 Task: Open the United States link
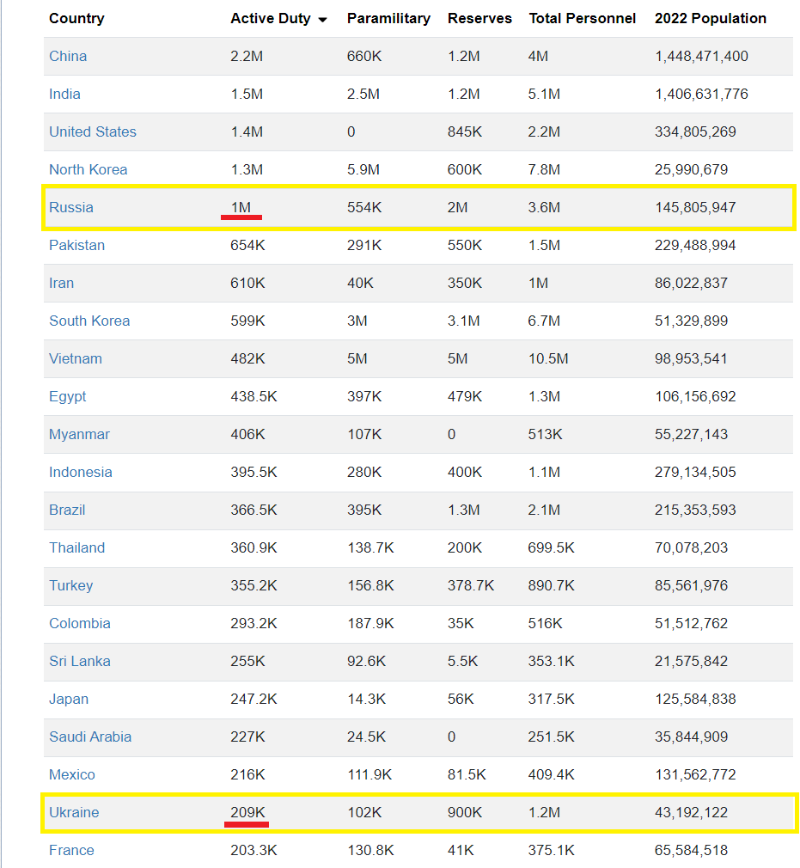pos(93,131)
